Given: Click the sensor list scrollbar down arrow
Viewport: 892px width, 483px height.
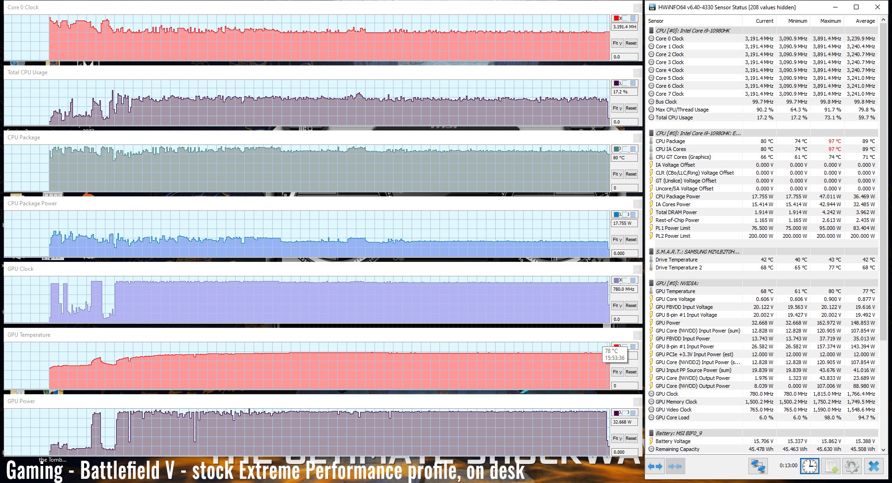Looking at the screenshot, I should point(883,450).
